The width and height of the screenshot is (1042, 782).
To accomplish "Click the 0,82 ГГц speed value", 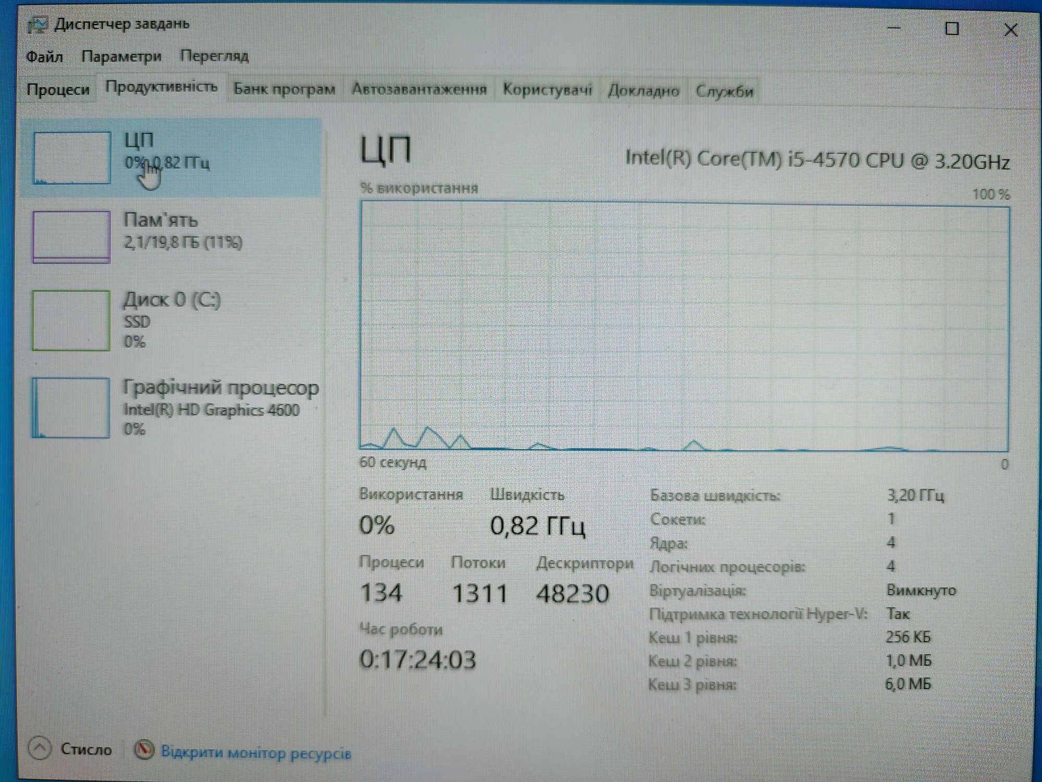I will [538, 526].
